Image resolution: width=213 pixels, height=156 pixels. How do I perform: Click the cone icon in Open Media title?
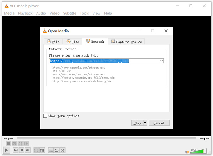point(45,31)
